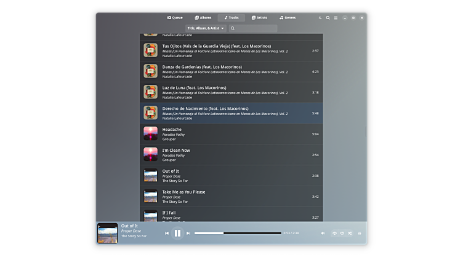
Task: Click Out of It title in player bar
Action: coord(129,226)
